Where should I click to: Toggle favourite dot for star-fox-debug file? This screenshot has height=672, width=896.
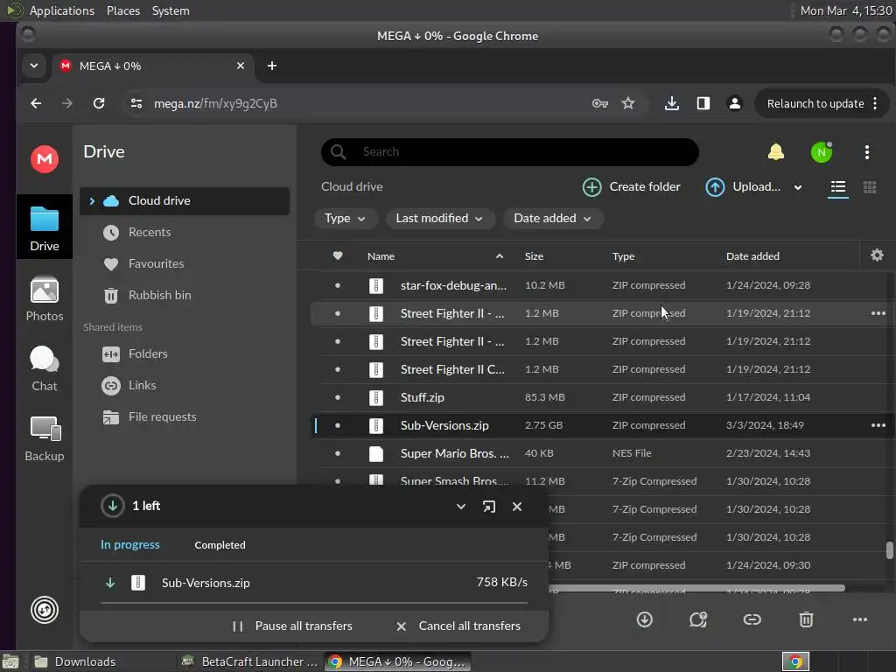338,285
